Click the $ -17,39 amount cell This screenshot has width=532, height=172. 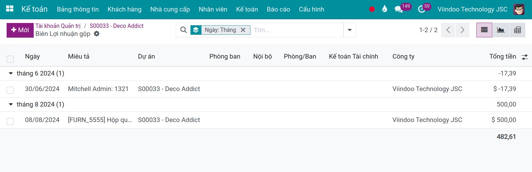point(505,89)
